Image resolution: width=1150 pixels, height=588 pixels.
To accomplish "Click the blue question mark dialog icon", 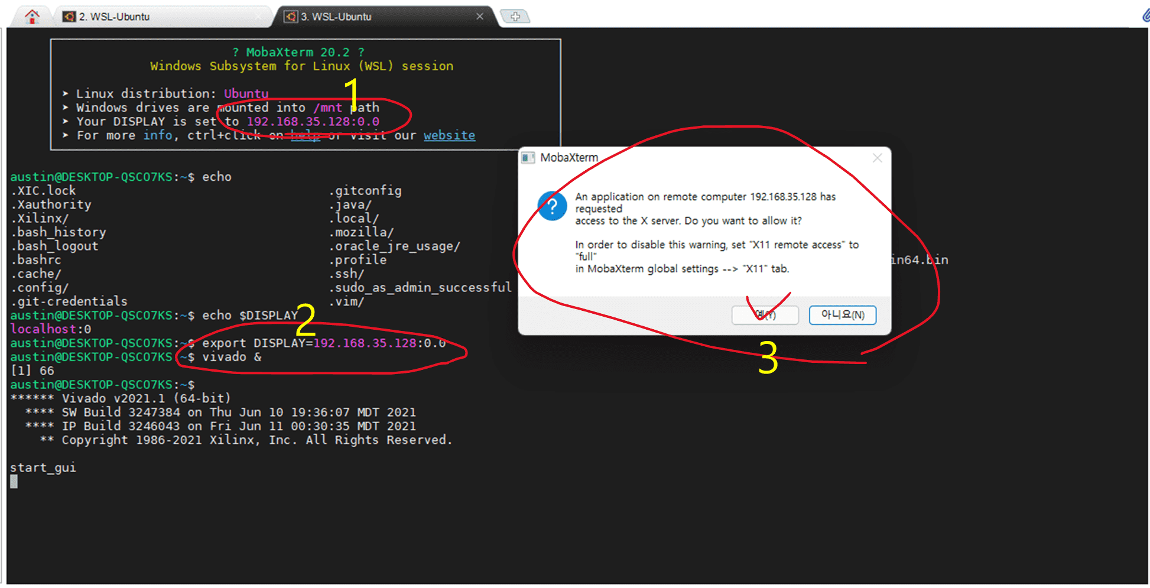I will [553, 206].
